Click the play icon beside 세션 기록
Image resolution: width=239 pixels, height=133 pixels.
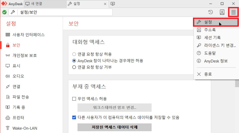click(199, 38)
